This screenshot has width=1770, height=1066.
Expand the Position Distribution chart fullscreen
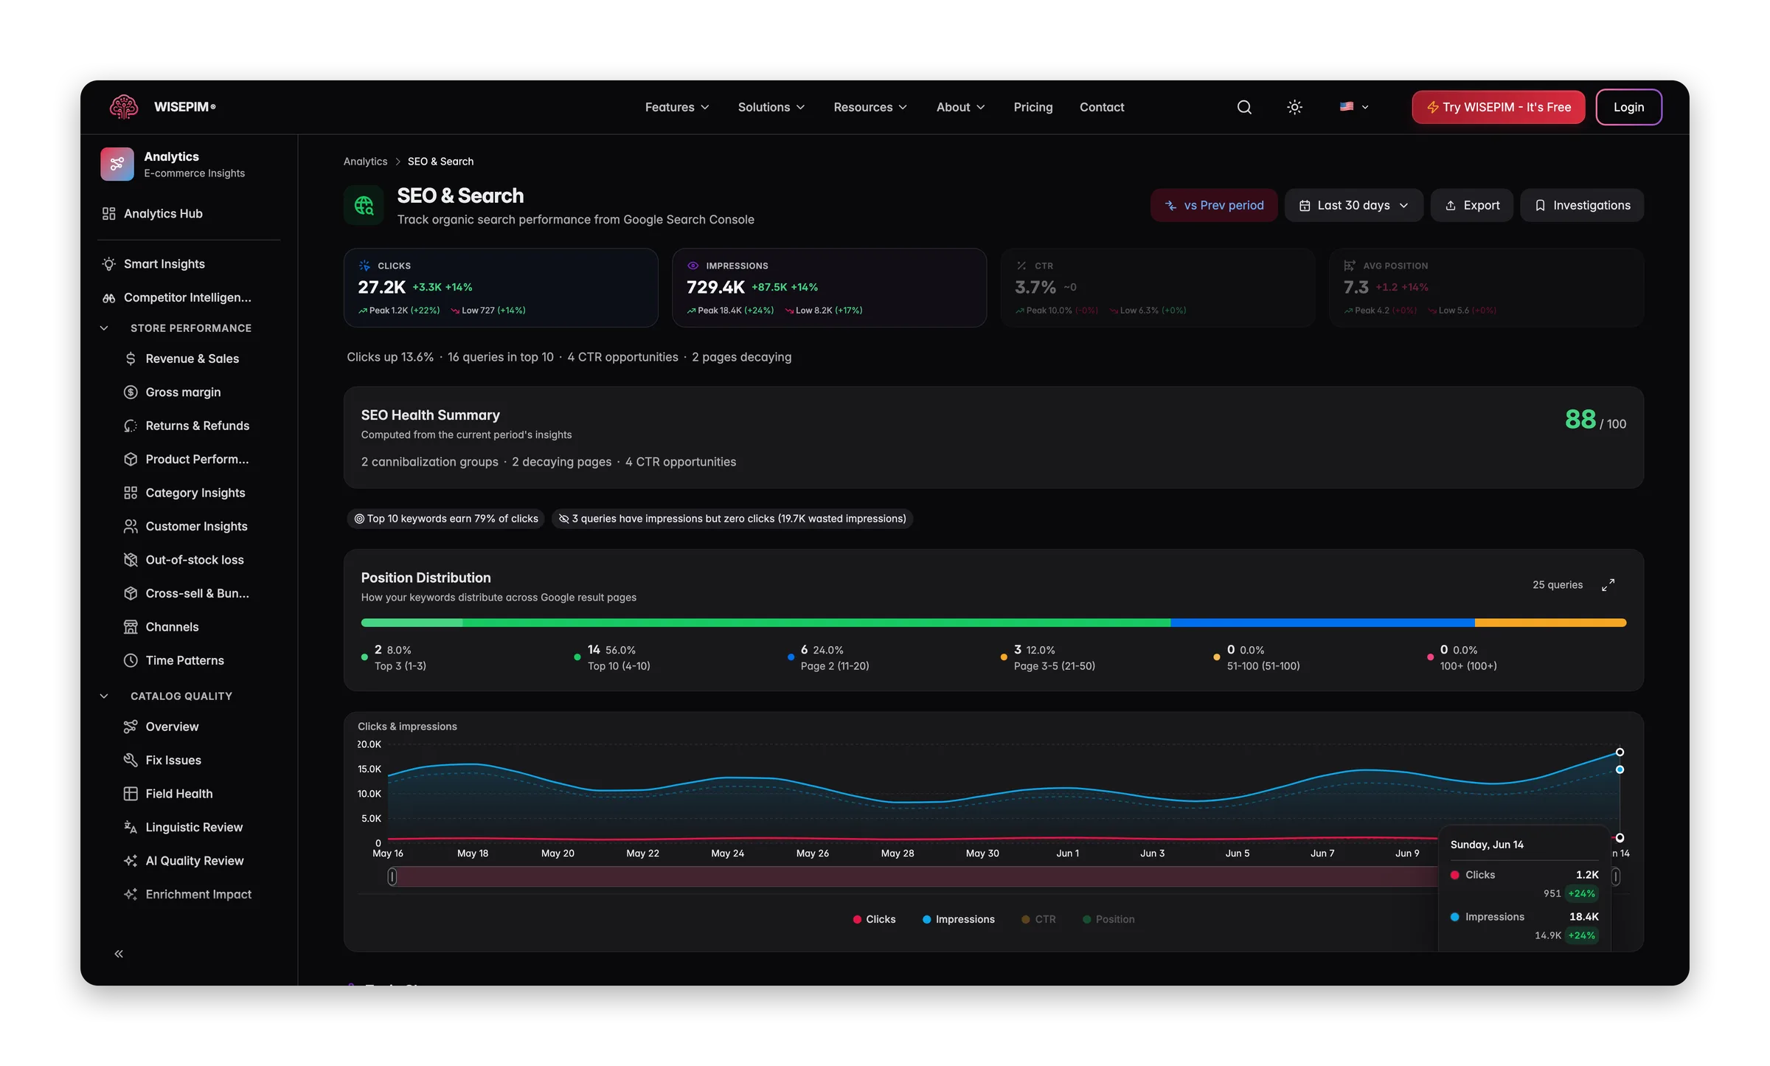click(1608, 584)
